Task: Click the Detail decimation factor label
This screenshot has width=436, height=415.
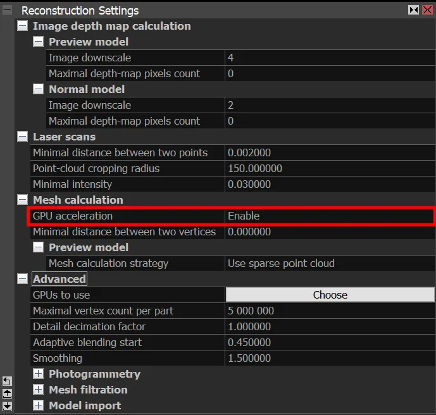Action: pyautogui.click(x=89, y=326)
